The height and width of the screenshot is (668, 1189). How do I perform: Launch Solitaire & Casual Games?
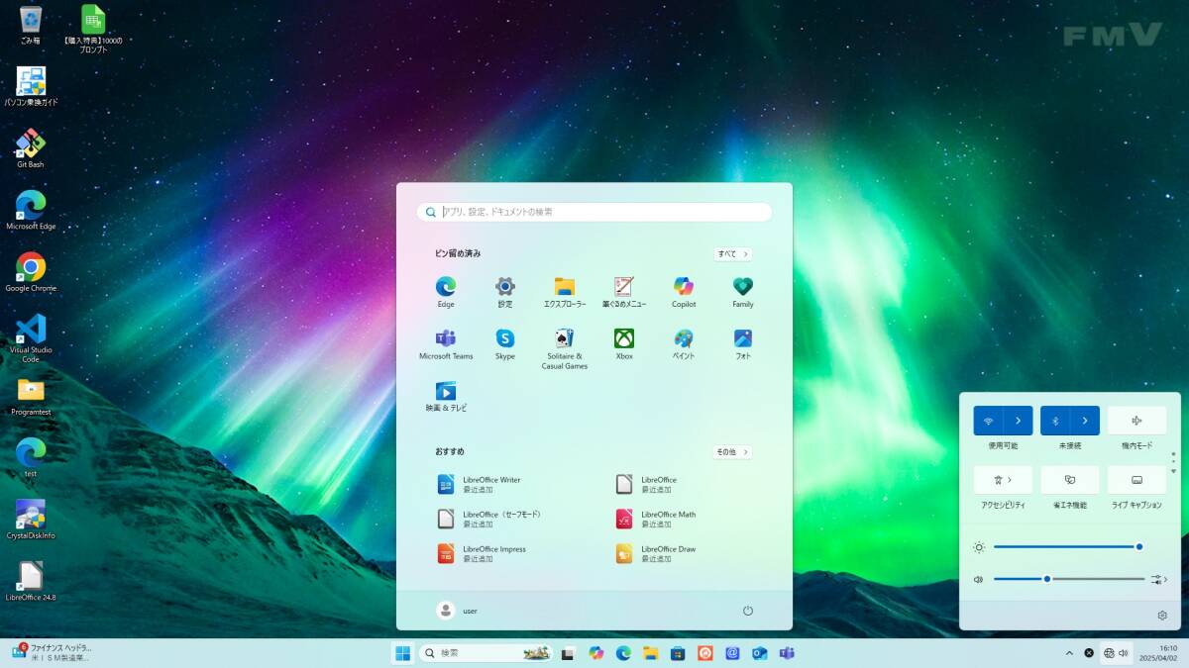pos(565,348)
